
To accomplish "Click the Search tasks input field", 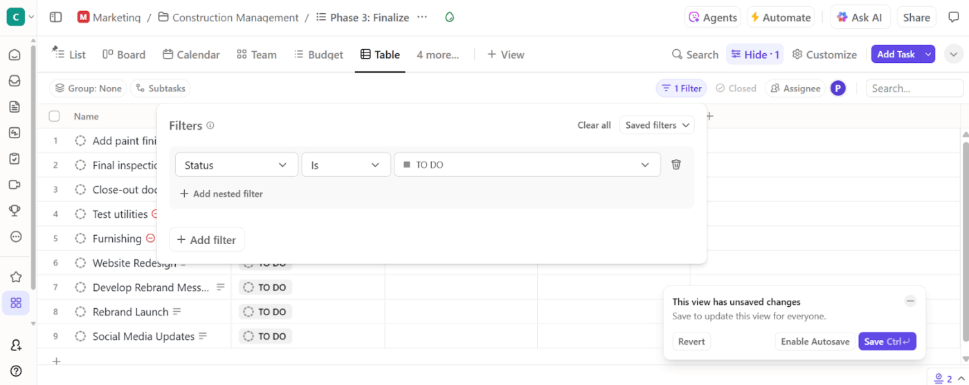I will pyautogui.click(x=914, y=88).
